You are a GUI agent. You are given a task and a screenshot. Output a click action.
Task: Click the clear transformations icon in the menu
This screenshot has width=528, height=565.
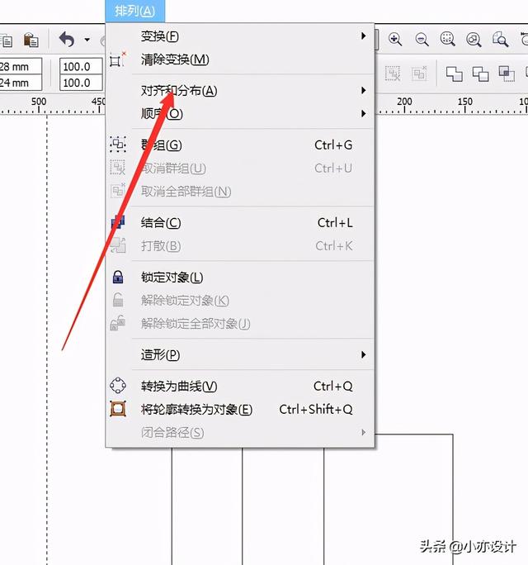(117, 59)
